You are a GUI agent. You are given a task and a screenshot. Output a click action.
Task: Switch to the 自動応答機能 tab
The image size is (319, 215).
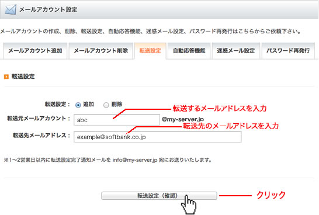(x=189, y=51)
